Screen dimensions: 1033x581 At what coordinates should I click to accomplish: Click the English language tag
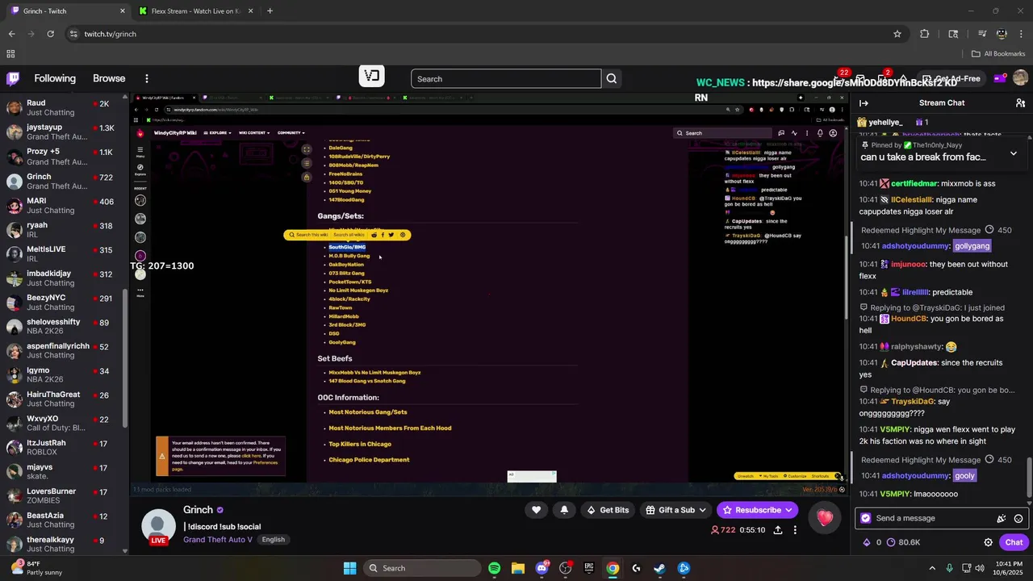pyautogui.click(x=273, y=539)
